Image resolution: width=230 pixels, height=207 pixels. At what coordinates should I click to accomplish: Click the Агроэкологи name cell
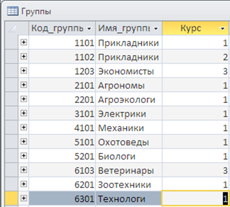pyautogui.click(x=129, y=99)
